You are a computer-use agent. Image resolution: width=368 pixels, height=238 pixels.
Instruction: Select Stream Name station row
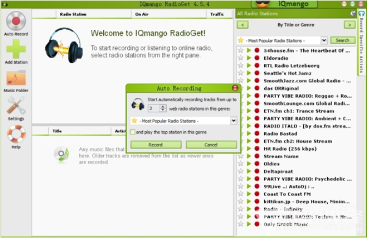pos(296,156)
